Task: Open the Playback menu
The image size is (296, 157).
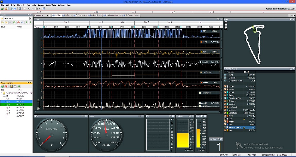Action: pos(21,5)
